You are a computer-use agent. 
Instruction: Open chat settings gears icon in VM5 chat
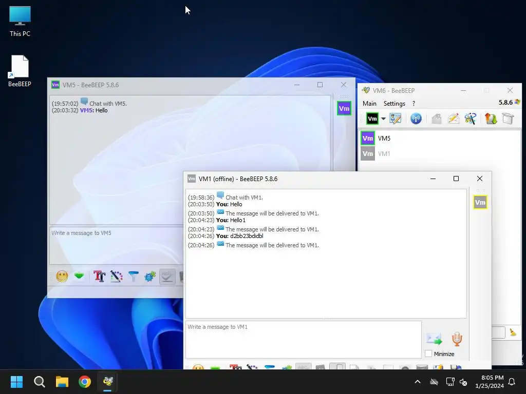[150, 277]
